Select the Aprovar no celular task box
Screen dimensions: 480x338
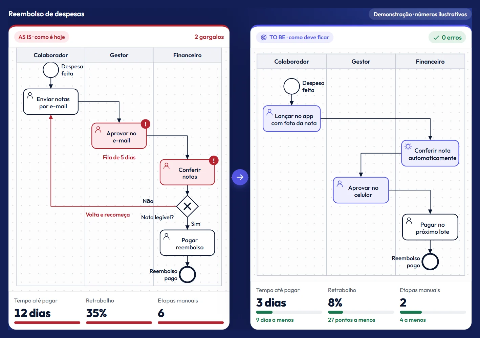(x=361, y=190)
